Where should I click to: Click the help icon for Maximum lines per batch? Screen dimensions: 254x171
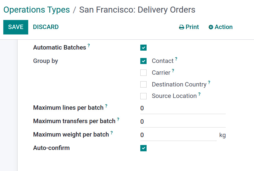tap(106, 106)
